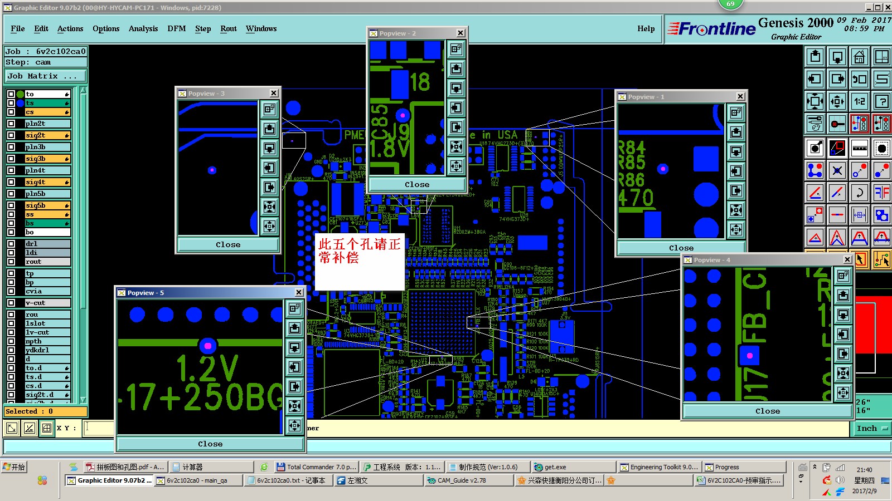Viewport: 892px width, 501px height.
Task: Click the black icon with red and blue squares
Action: tap(837, 148)
